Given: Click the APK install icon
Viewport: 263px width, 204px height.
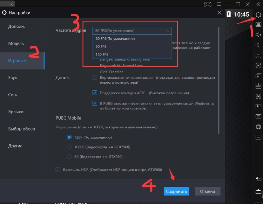Looking at the screenshot, I should pos(258,86).
